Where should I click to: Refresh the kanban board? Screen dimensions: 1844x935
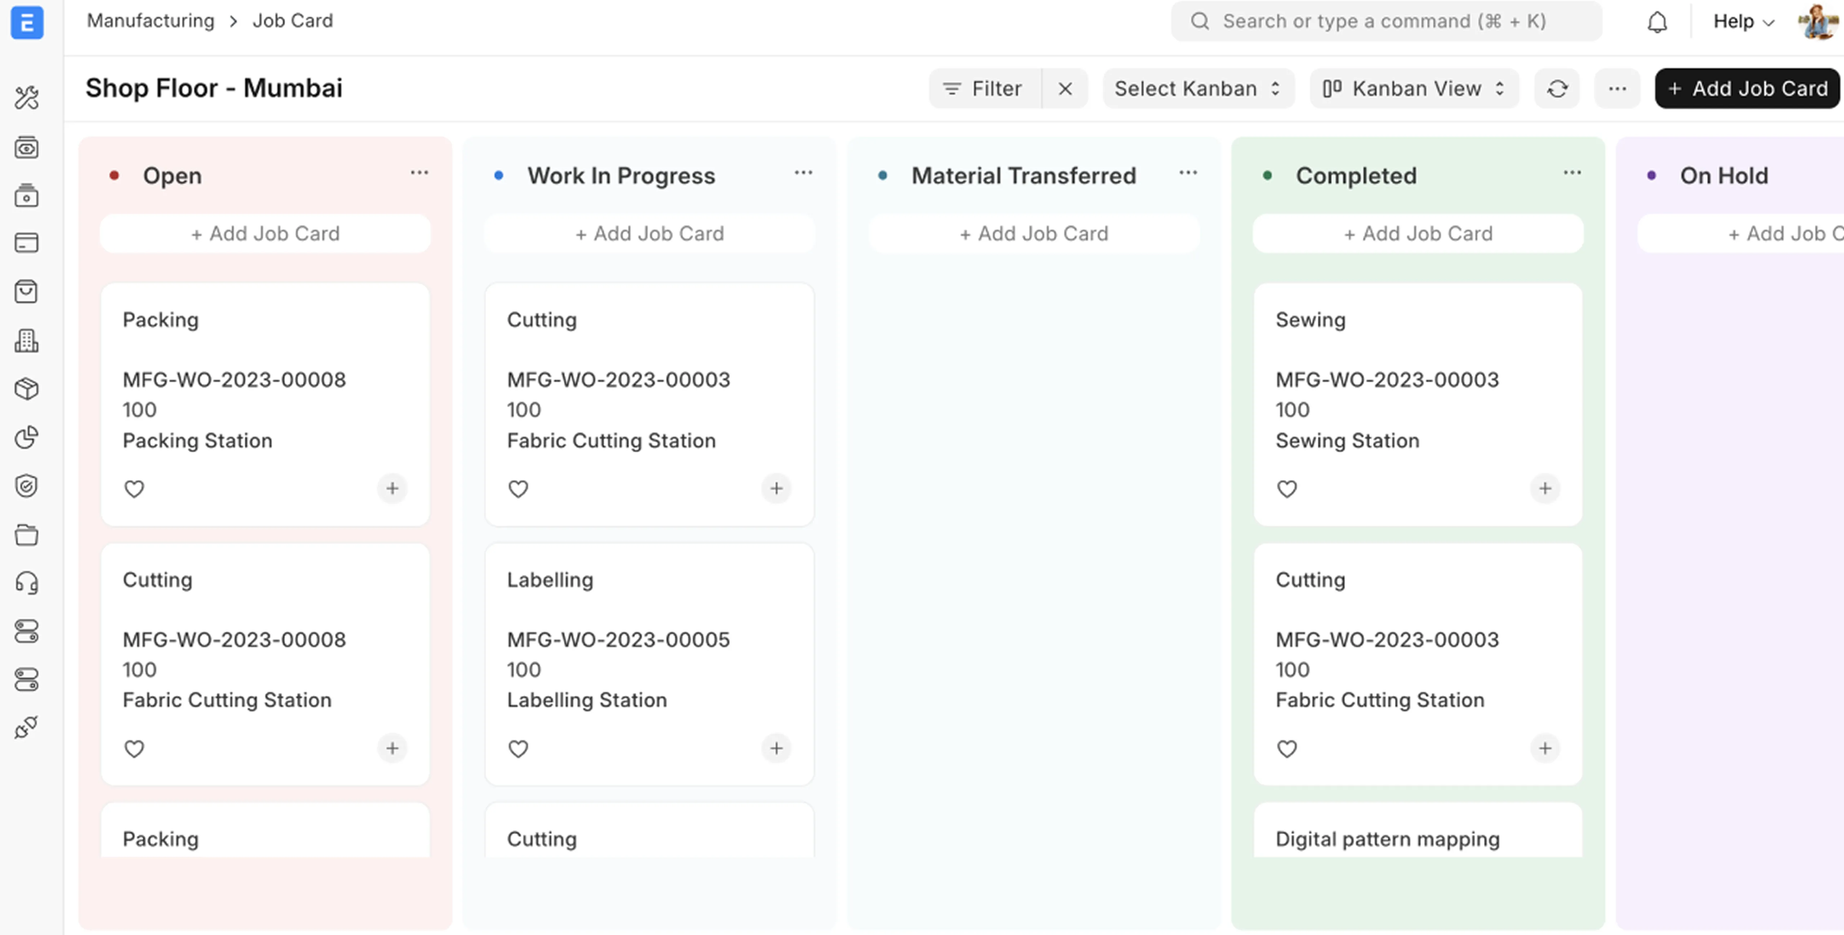[x=1557, y=88]
